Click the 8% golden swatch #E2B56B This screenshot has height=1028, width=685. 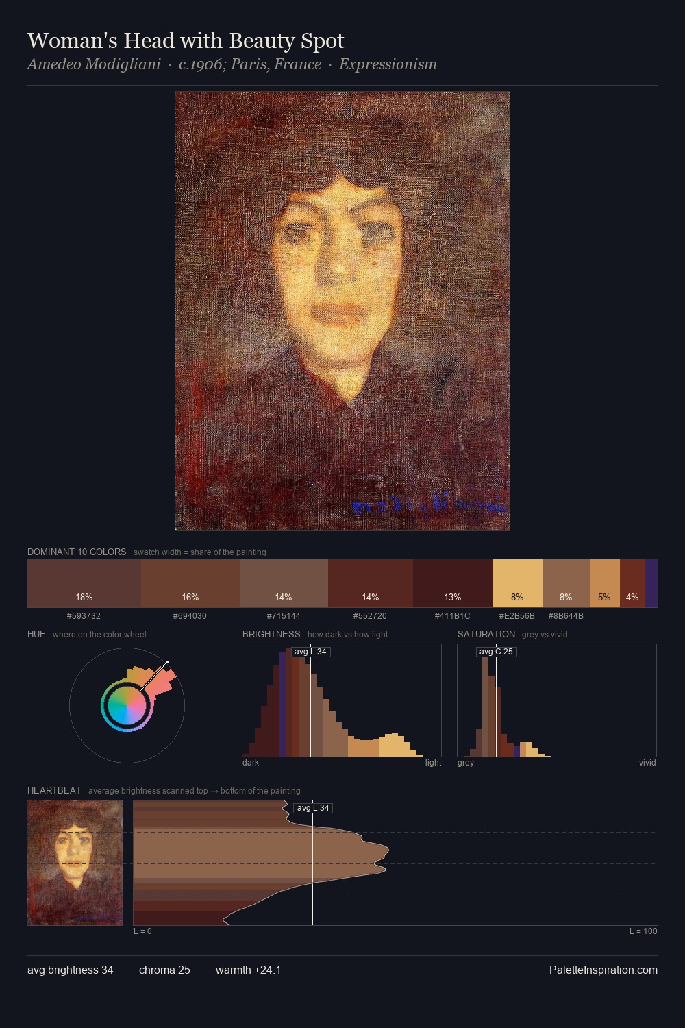tap(517, 583)
